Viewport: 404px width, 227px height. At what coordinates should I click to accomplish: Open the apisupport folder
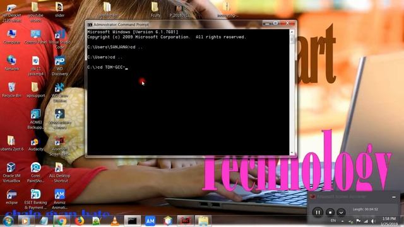pyautogui.click(x=35, y=90)
